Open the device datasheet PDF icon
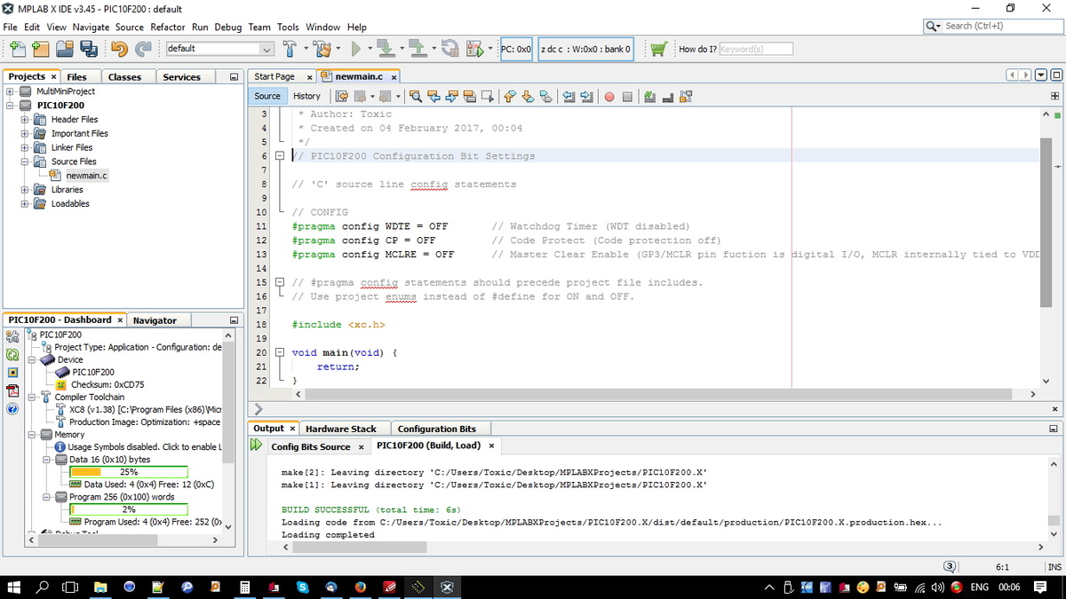Viewport: 1066px width, 599px height. pos(12,390)
